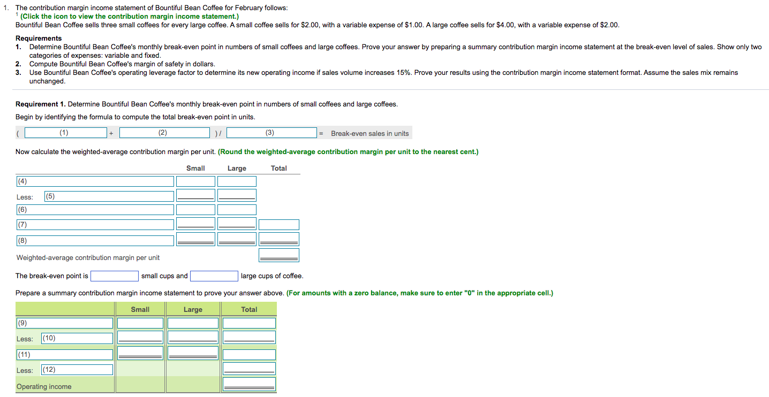Click Small column cell in row (9)
The image size is (769, 397).
click(x=140, y=323)
